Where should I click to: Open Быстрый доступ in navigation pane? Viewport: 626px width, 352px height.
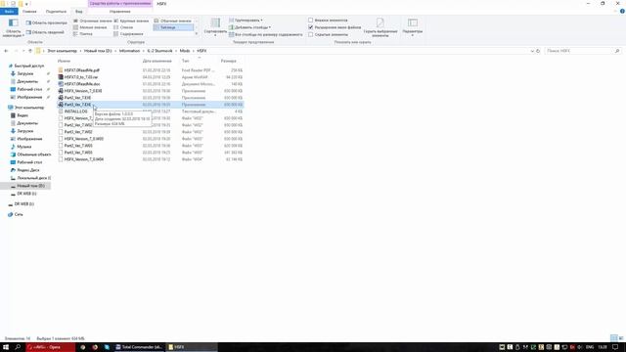[28, 66]
